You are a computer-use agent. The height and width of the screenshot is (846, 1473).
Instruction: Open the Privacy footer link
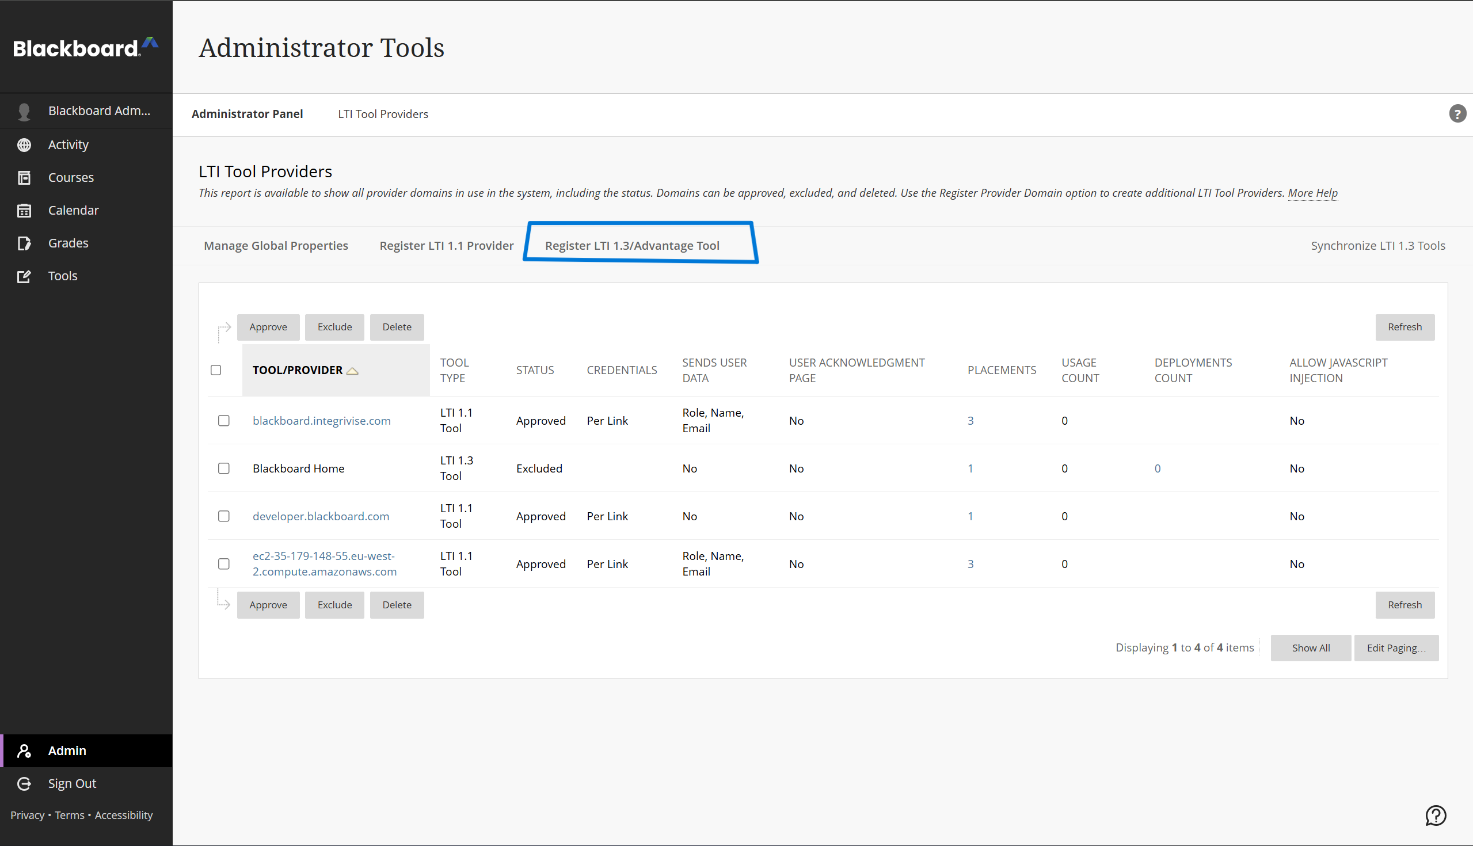(27, 815)
